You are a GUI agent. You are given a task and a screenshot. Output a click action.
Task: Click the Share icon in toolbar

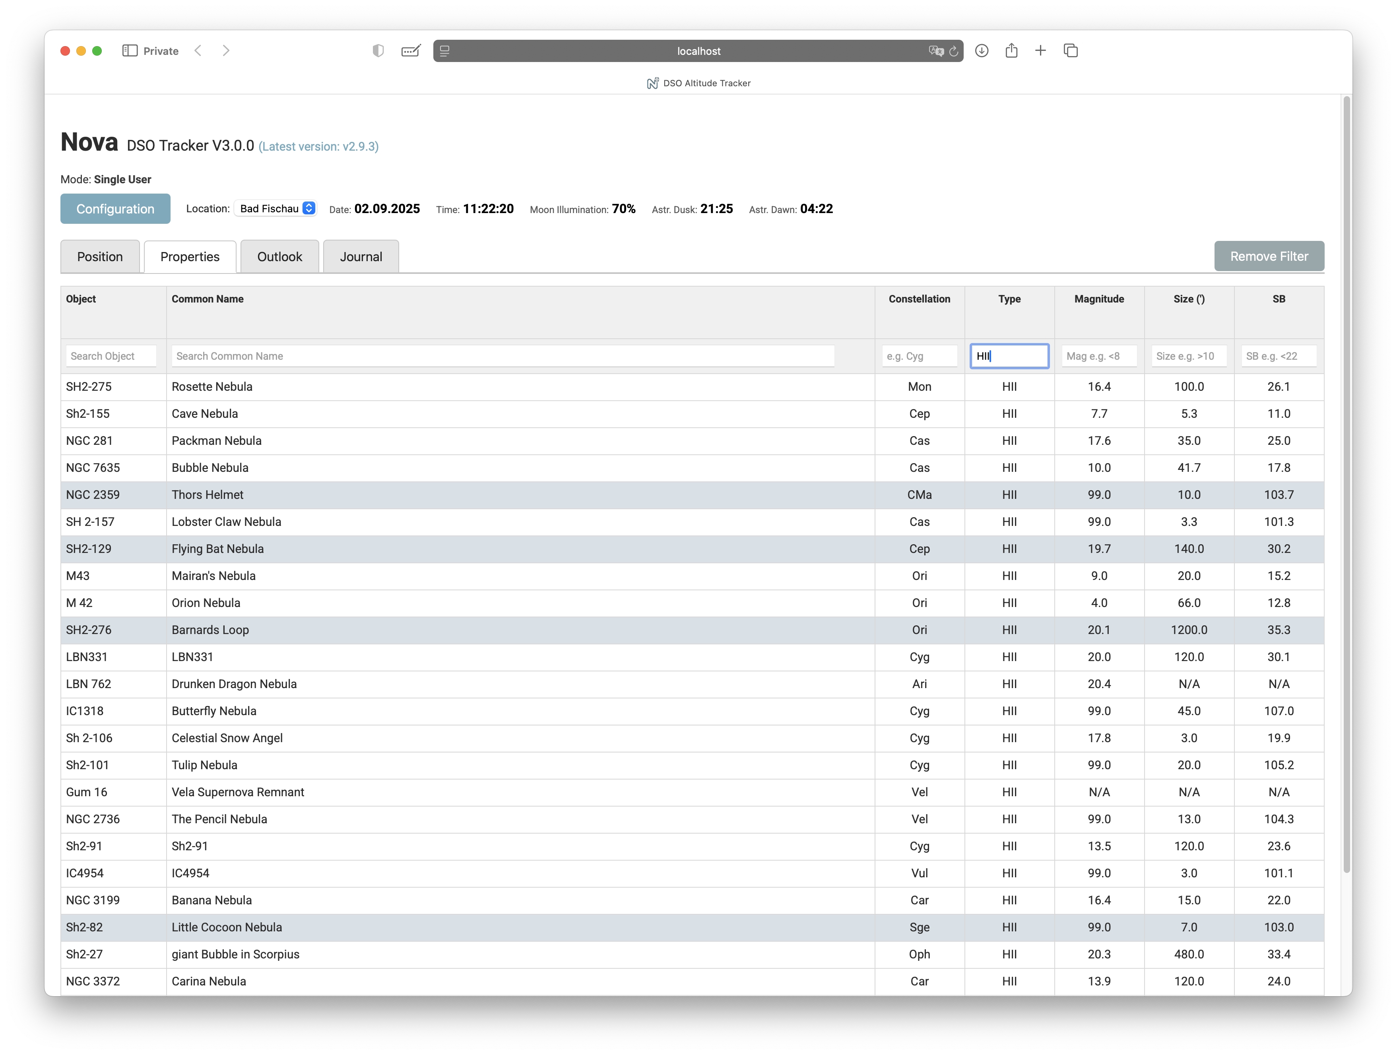1011,50
